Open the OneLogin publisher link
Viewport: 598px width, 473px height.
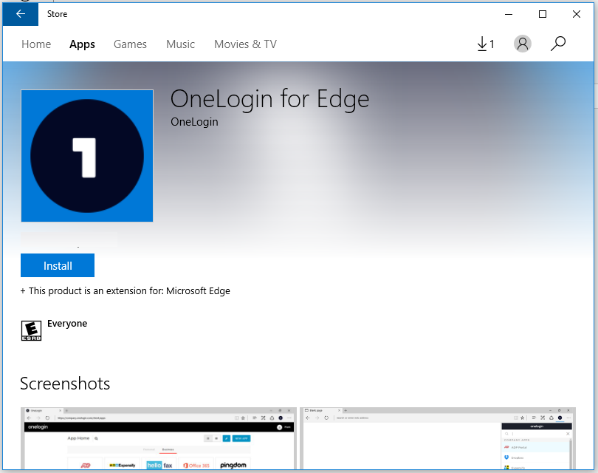pos(194,122)
